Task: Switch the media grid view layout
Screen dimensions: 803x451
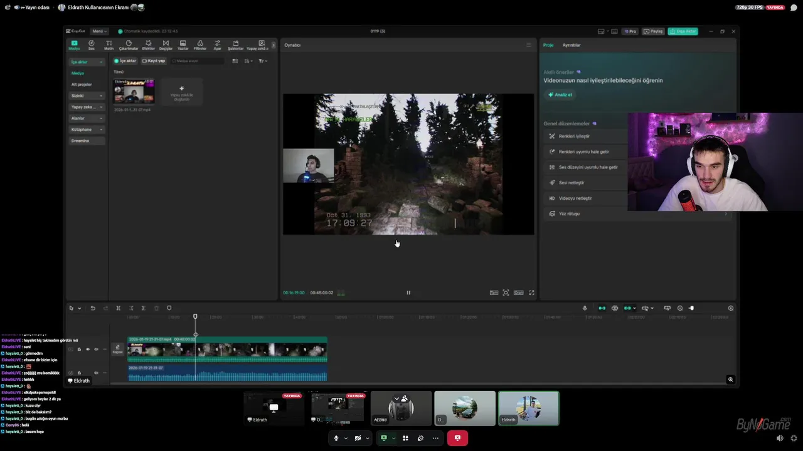Action: pos(235,61)
